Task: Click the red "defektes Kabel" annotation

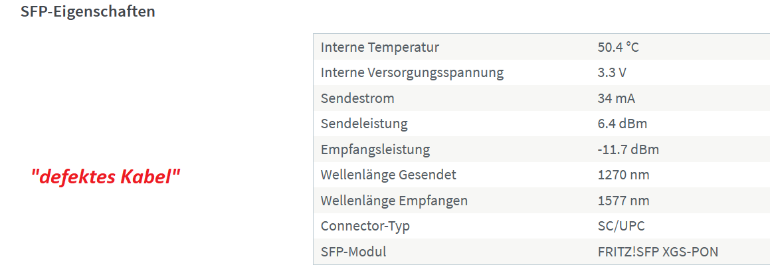Action: click(x=105, y=177)
